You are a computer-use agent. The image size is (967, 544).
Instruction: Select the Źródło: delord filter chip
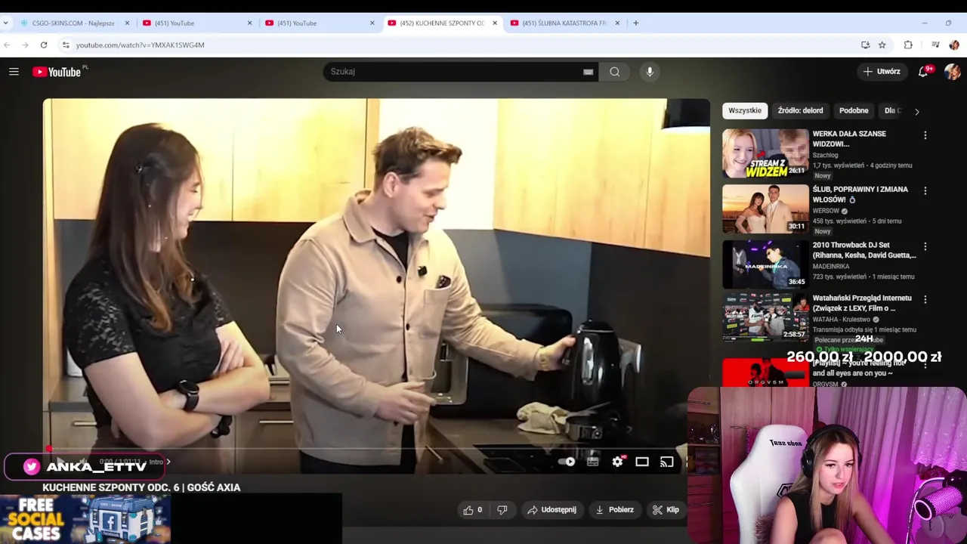click(800, 110)
